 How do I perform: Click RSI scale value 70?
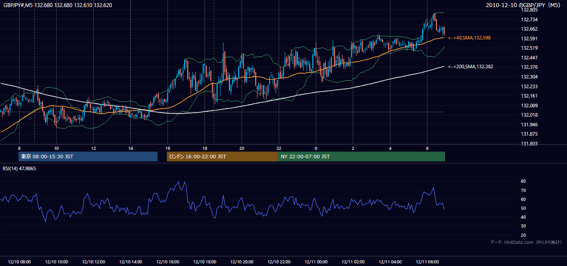pos(524,190)
